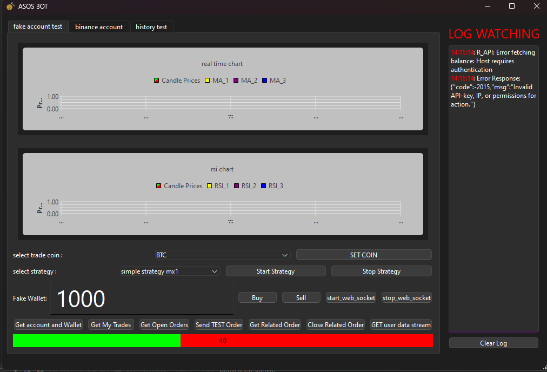Screen dimensions: 547x372
Task: Click GET user data stream
Action: click(401, 325)
